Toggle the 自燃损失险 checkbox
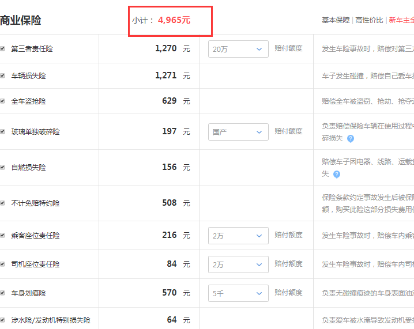 (x=2, y=167)
